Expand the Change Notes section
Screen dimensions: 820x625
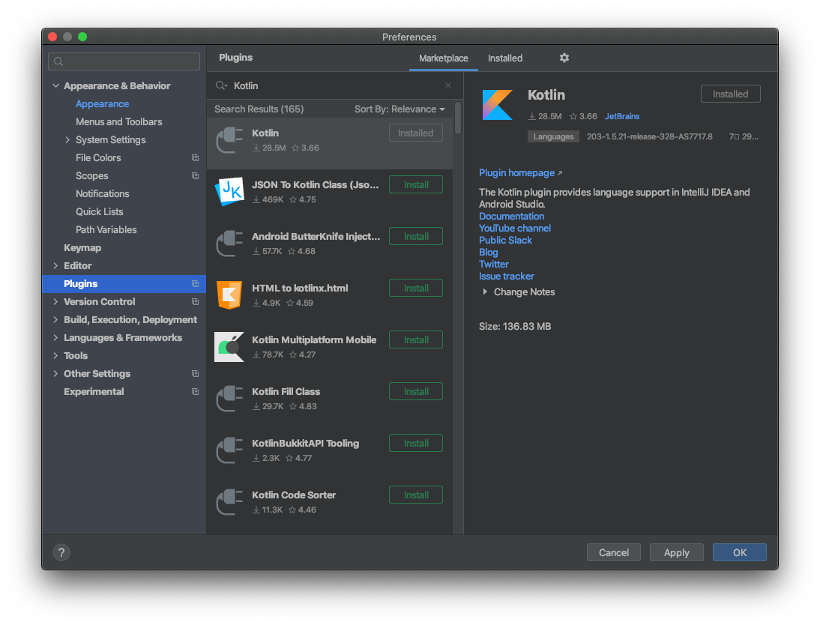pyautogui.click(x=485, y=292)
